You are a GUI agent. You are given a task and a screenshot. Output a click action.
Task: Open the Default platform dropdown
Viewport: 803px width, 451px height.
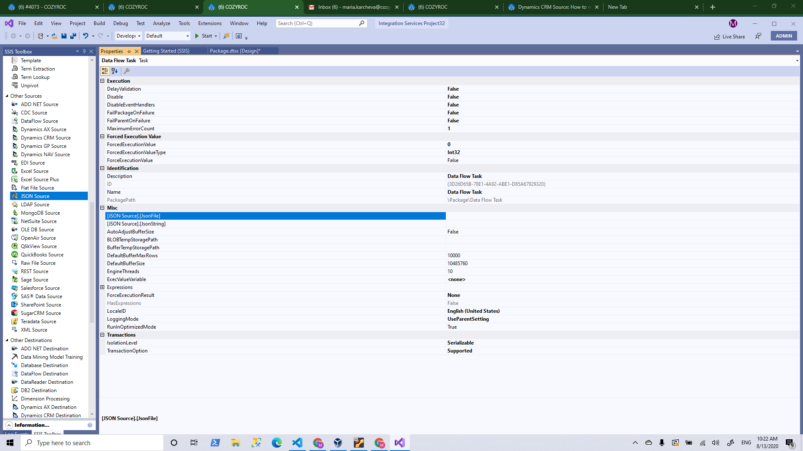[x=187, y=36]
